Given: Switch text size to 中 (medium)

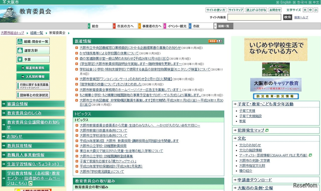Looking at the screenshot, I should [311, 10].
